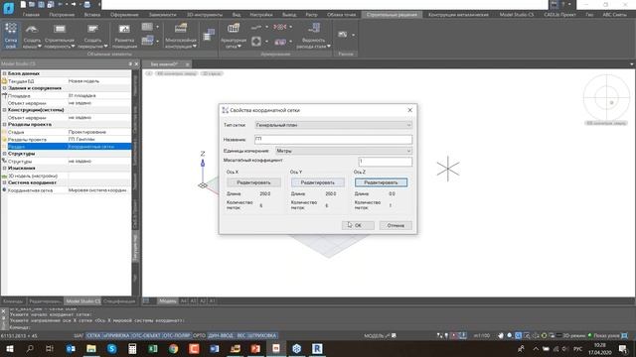Image resolution: width=636 pixels, height=357 pixels.
Task: Click the Координатная сетка row in the panel
Action: pyautogui.click(x=67, y=190)
